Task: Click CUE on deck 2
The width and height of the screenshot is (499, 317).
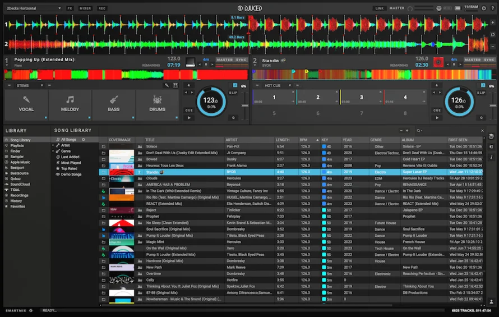Action: pyautogui.click(x=437, y=110)
